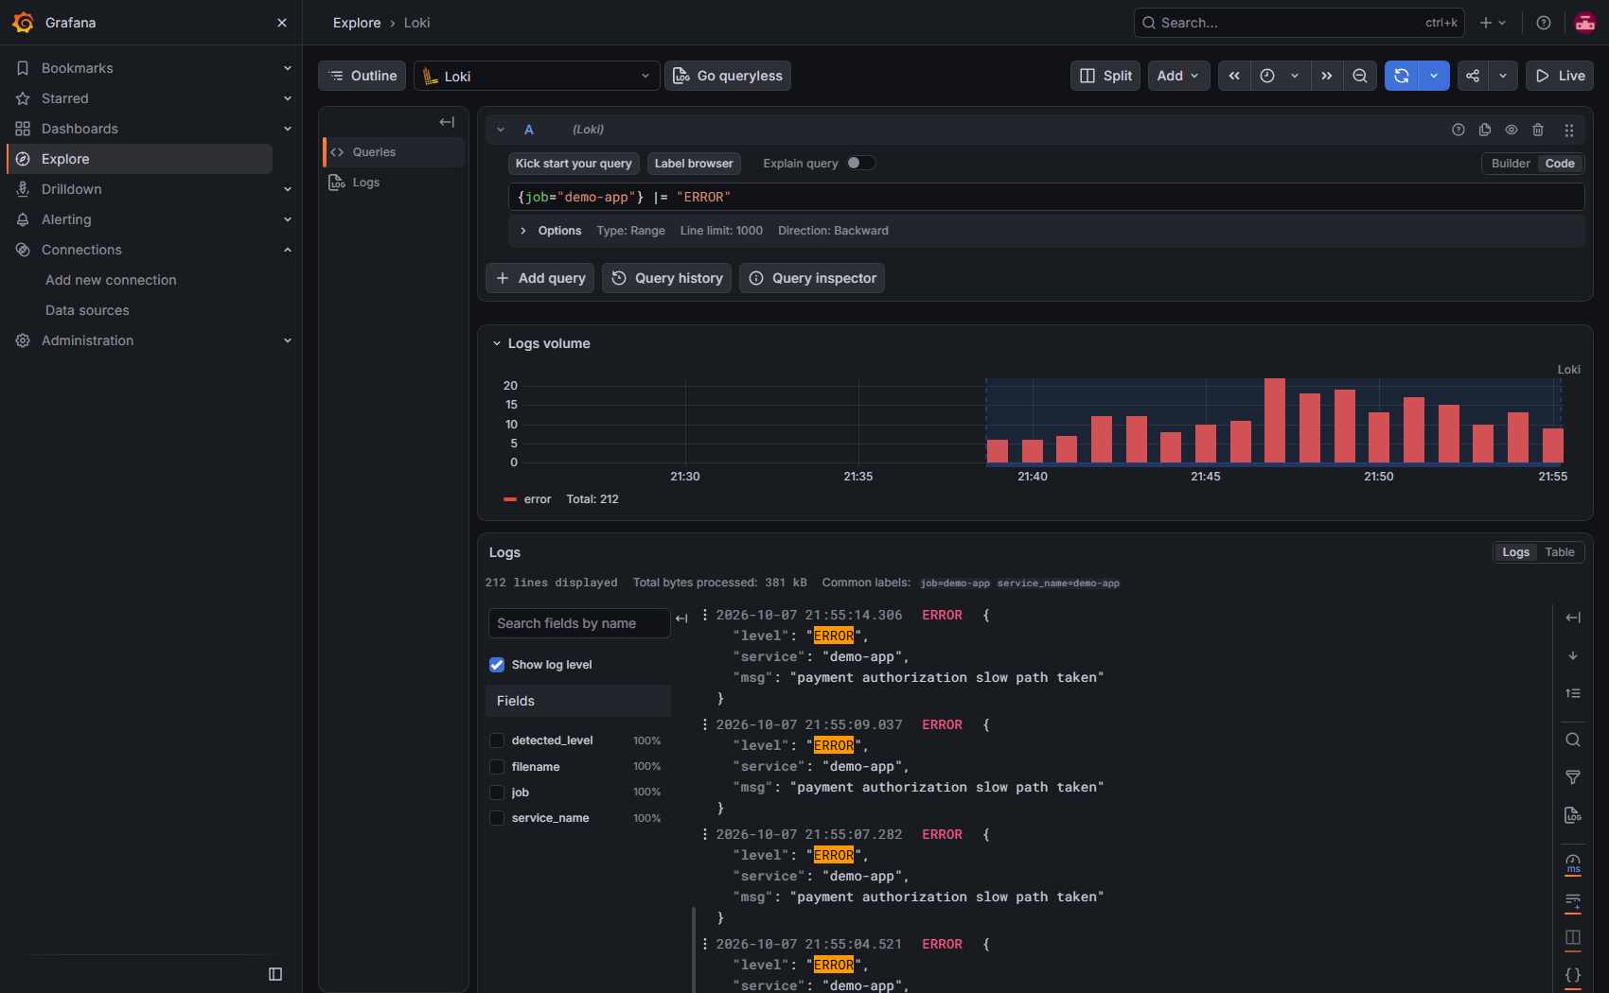Show query A help icon
1609x993 pixels.
pyautogui.click(x=1459, y=130)
